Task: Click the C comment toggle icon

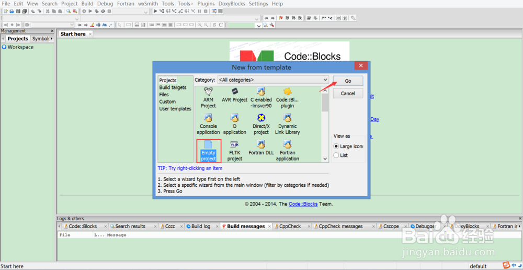Action: click(221, 25)
